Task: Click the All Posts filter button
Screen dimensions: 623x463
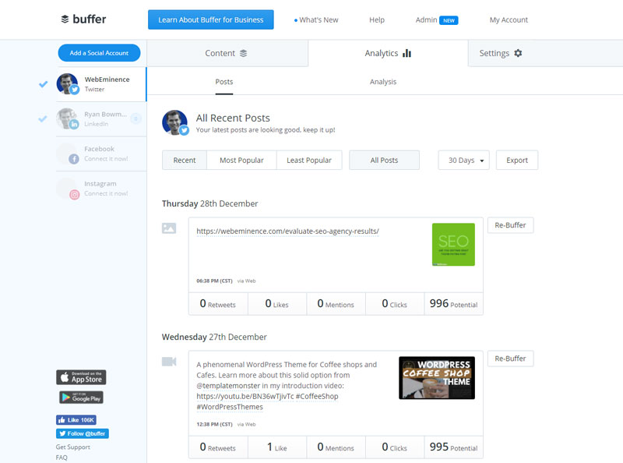Action: [384, 161]
